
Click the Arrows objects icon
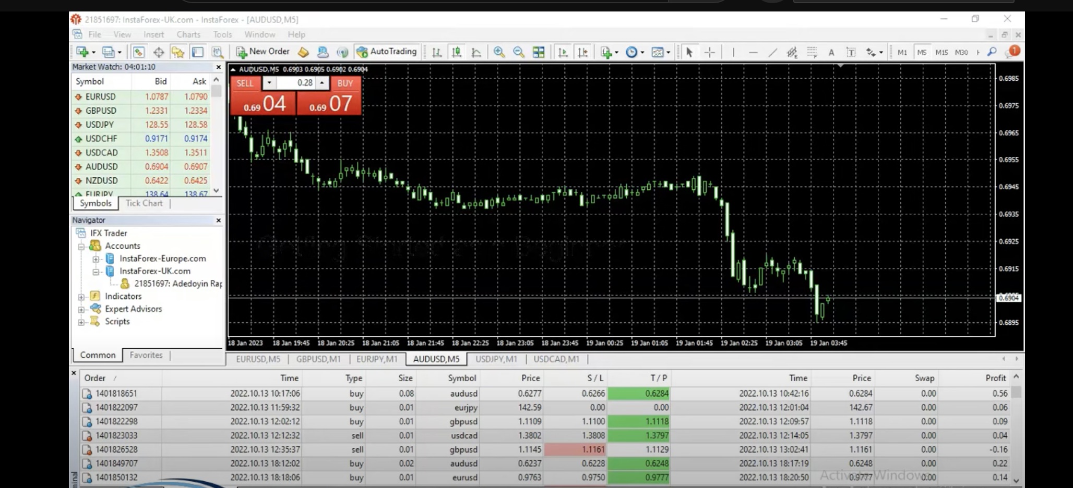[x=871, y=52]
